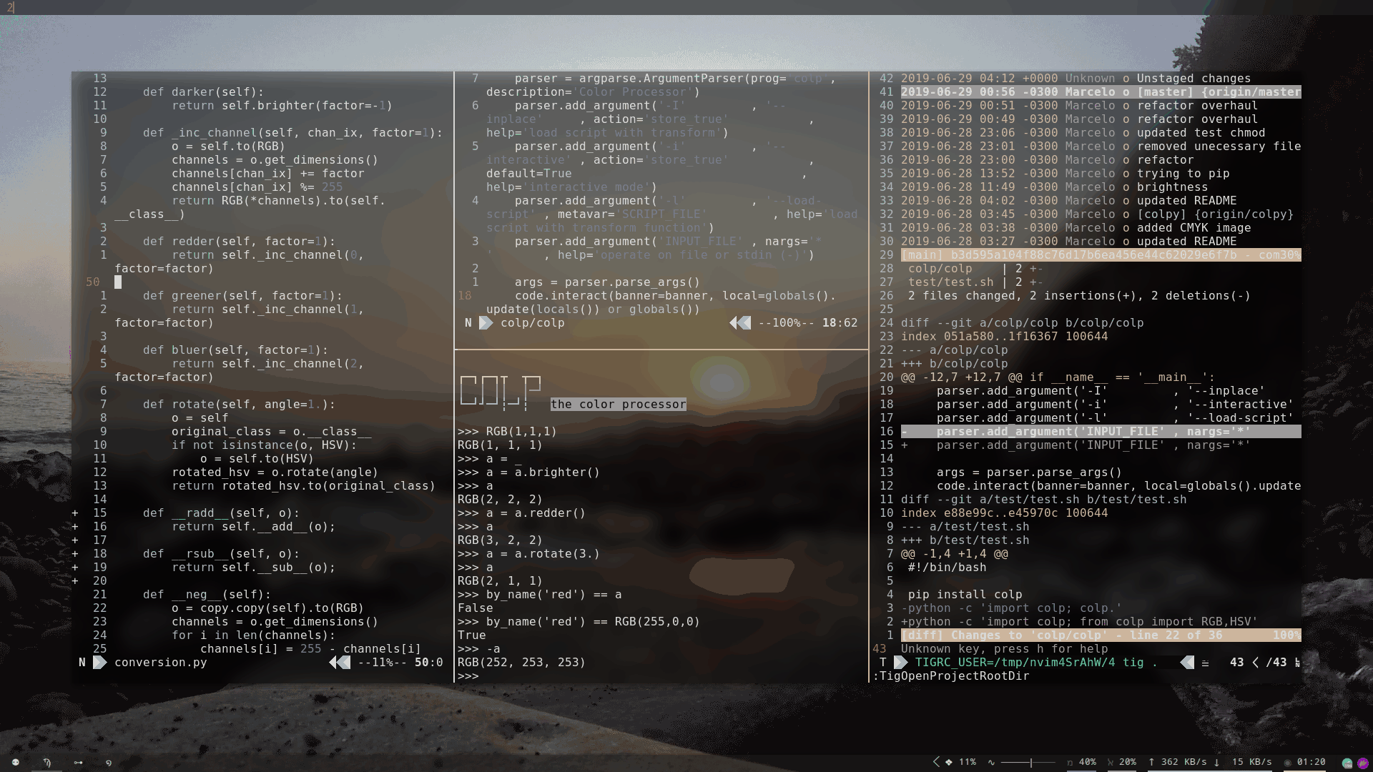Click the fourth workspace icon in bottom bar
The height and width of the screenshot is (772, 1373).
click(109, 763)
